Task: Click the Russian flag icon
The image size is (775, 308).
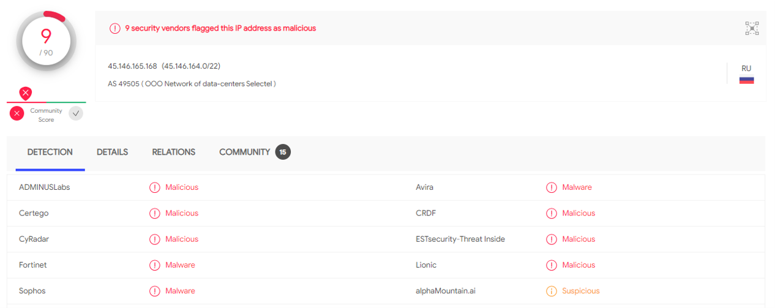Action: (x=746, y=80)
